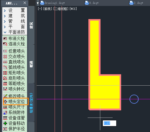150x132 pixels.
Task: Click the dynamic input field showing 1119
Action: 110,123
